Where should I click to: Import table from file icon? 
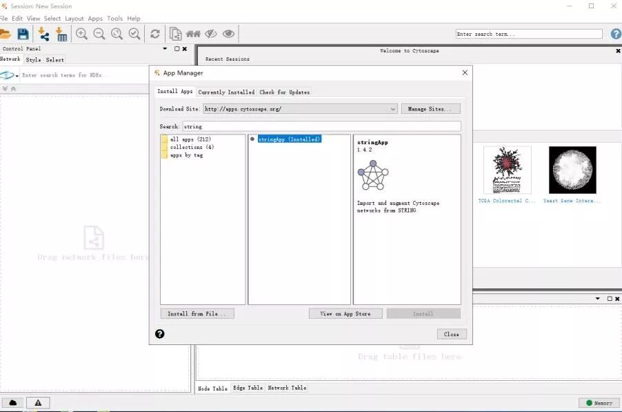coord(61,34)
